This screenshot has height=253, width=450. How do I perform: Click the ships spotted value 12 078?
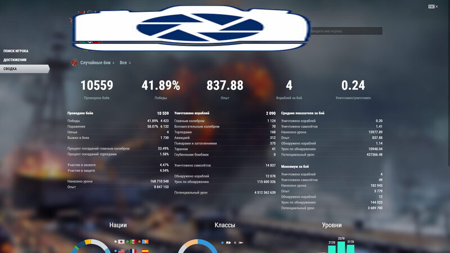pyautogui.click(x=271, y=176)
